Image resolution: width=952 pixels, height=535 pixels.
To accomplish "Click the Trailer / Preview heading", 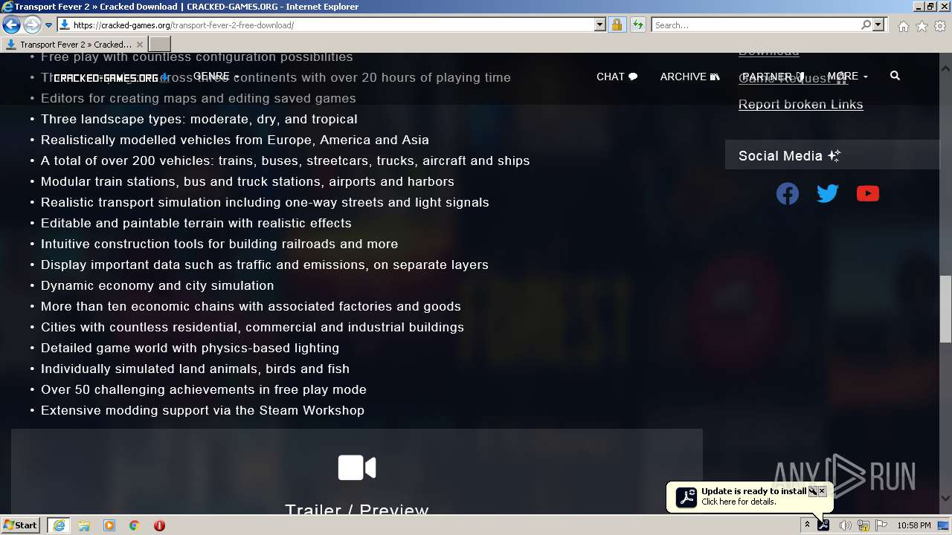I will (357, 509).
